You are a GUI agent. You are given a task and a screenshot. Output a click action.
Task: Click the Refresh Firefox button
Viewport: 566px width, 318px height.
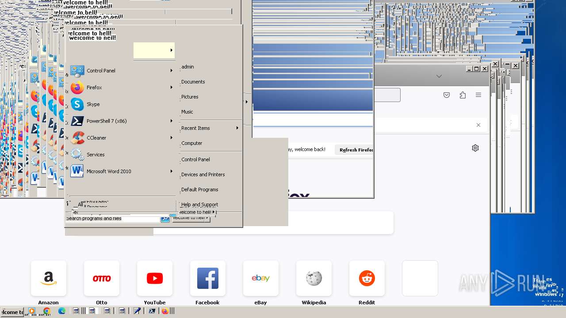354,150
